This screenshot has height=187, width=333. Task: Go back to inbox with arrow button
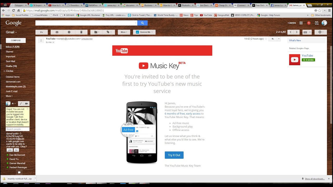coord(41,32)
